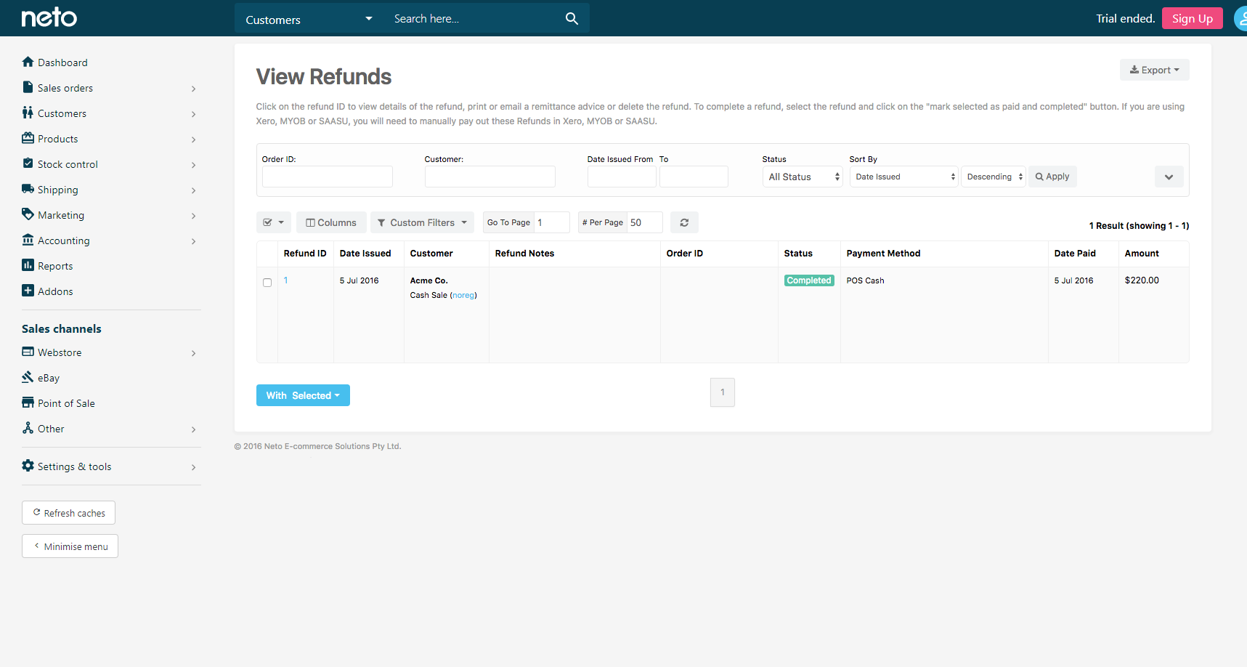Click the Marketing tag icon
The image size is (1247, 667).
pyautogui.click(x=28, y=214)
